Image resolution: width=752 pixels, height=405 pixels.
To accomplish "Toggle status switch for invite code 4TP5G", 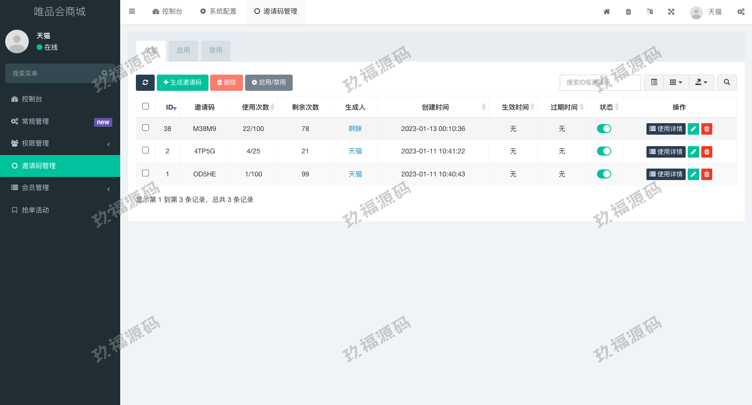I will (604, 151).
